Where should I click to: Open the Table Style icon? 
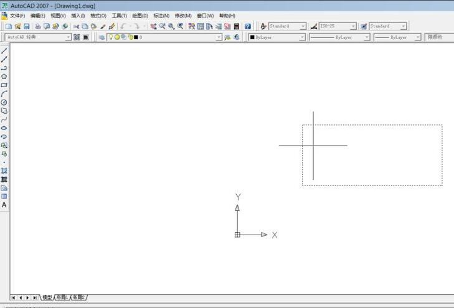pyautogui.click(x=364, y=26)
